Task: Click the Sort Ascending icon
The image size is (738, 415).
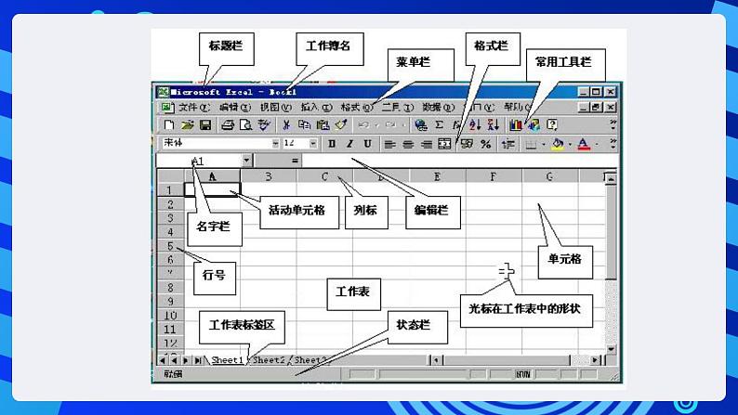Action: click(475, 124)
